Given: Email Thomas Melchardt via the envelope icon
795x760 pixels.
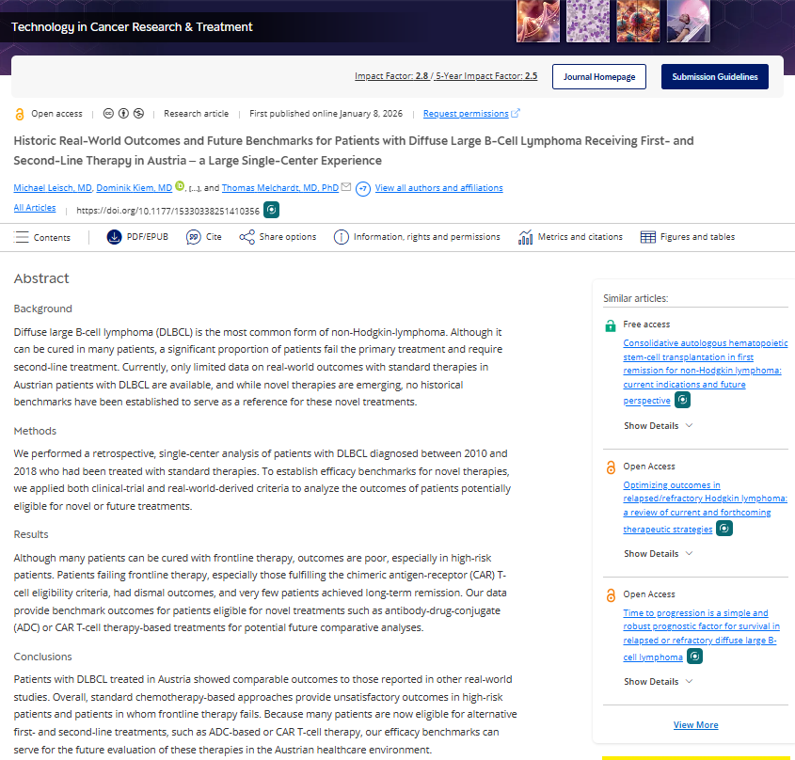Looking at the screenshot, I should click(344, 187).
